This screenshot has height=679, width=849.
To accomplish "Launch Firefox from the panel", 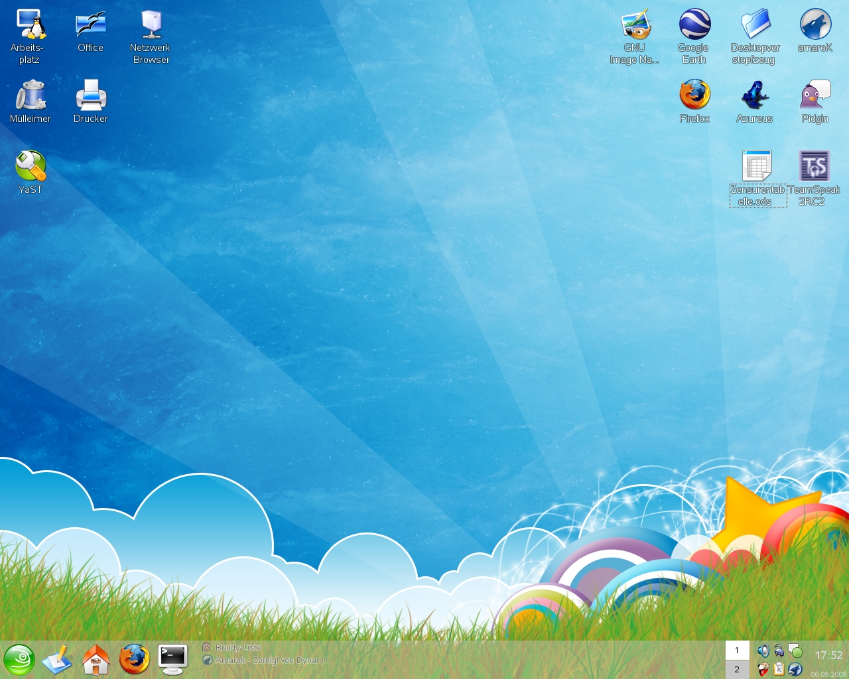I will tap(134, 660).
